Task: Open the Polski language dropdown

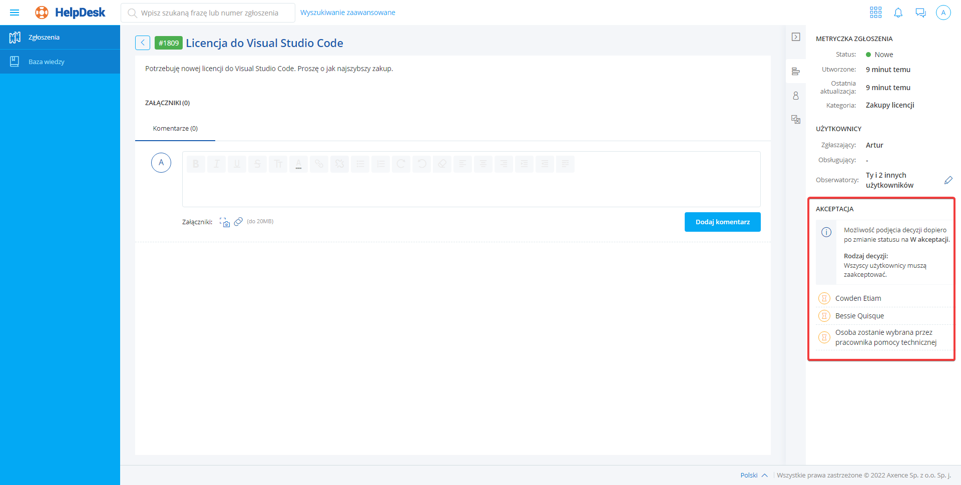Action: (754, 475)
